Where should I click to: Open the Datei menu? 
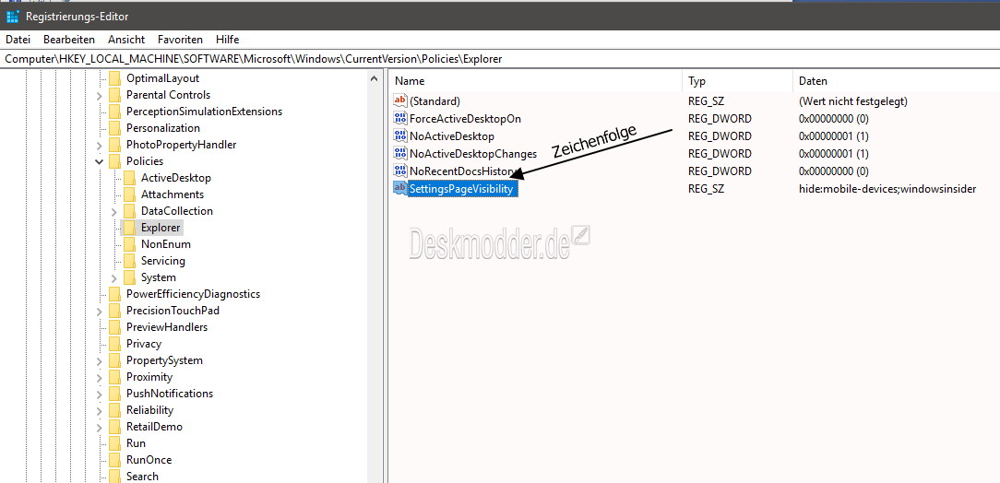(x=18, y=40)
